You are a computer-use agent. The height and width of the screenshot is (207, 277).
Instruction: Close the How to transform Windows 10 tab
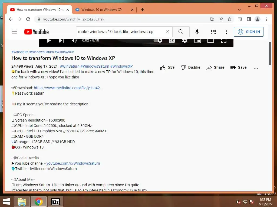67,10
